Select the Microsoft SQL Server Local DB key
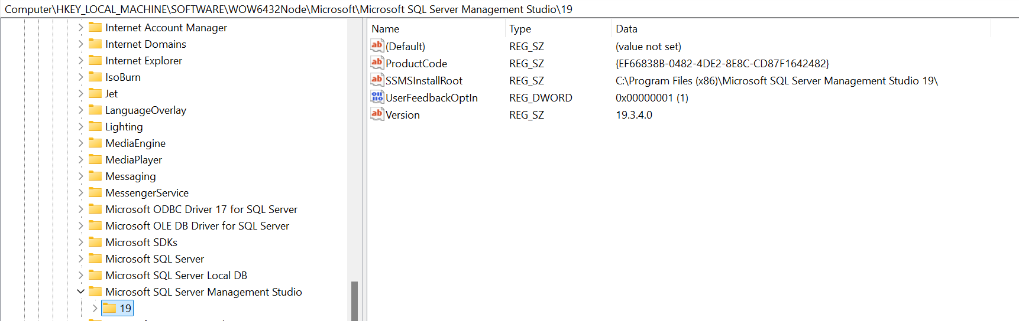1019x321 pixels. click(176, 276)
